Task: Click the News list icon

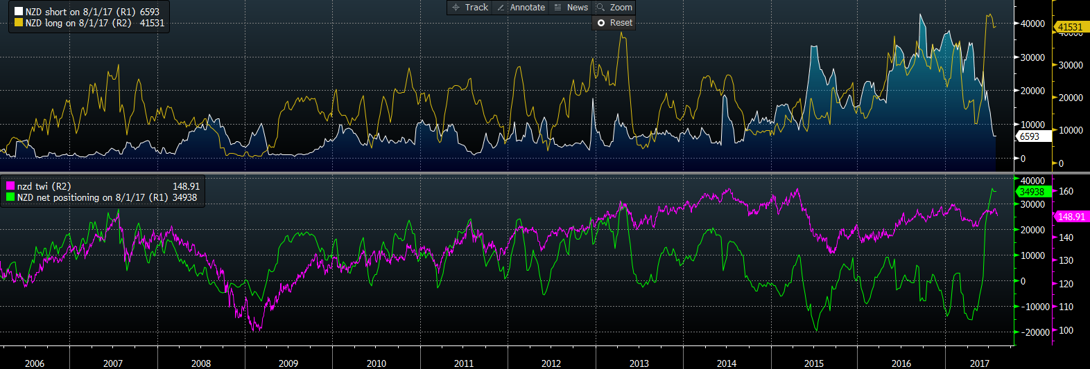Action: click(557, 8)
